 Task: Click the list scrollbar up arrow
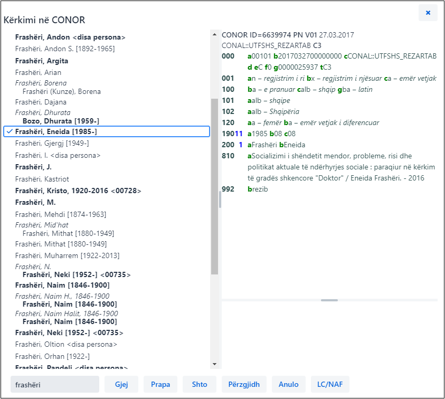tap(214, 35)
